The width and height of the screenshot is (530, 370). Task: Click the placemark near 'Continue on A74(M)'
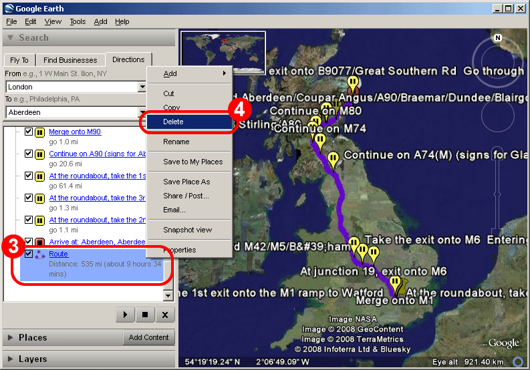coord(333,160)
